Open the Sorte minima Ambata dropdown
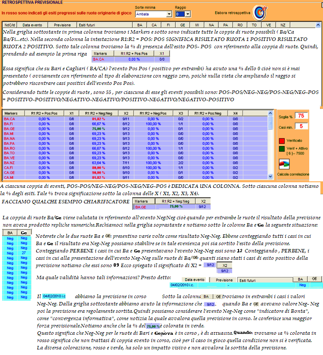 tap(169, 14)
